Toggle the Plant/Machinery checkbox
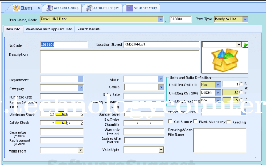266x165 pixels. (x=196, y=121)
